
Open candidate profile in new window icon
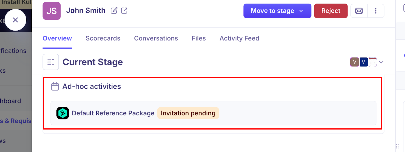point(124,11)
